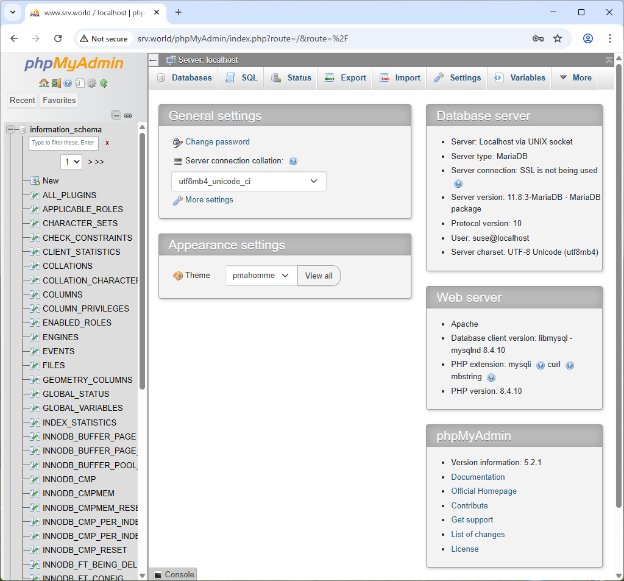Select New to create a database
Image resolution: width=624 pixels, height=581 pixels.
click(51, 180)
